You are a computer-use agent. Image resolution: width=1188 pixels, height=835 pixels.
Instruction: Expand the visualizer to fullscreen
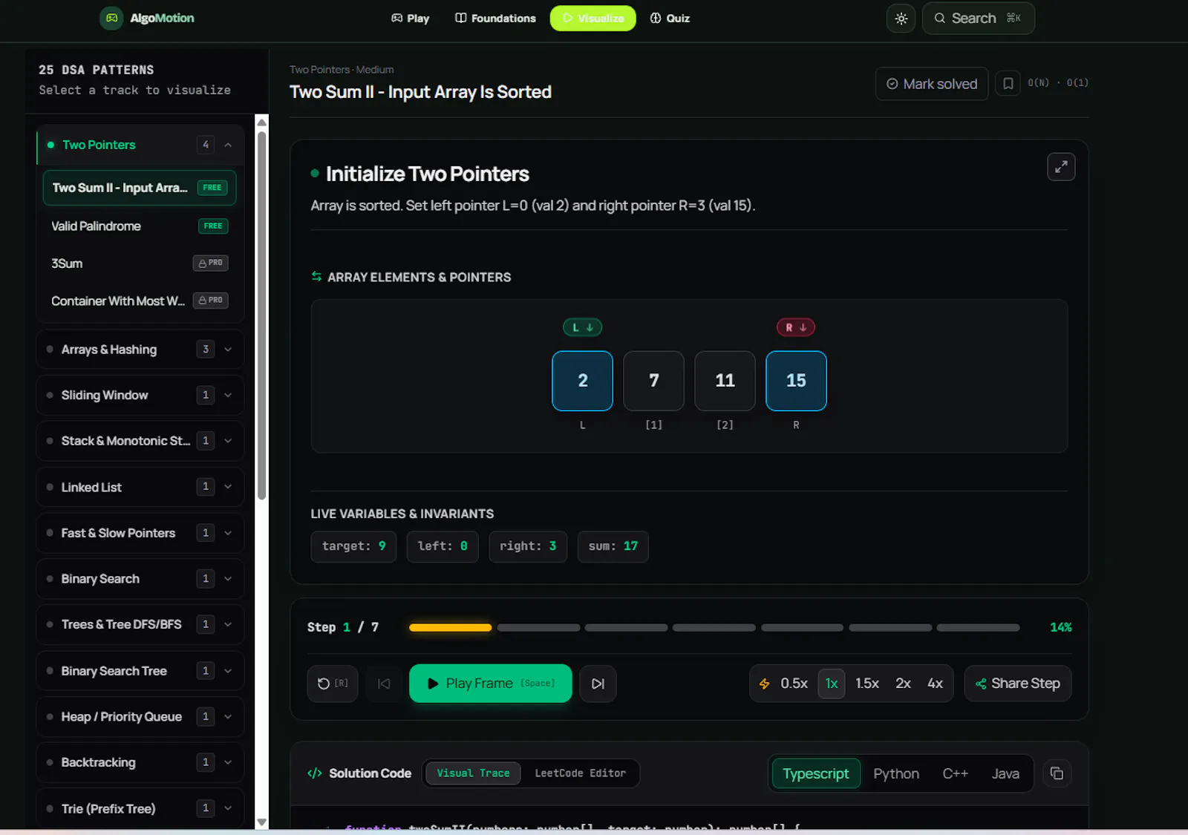pos(1061,166)
